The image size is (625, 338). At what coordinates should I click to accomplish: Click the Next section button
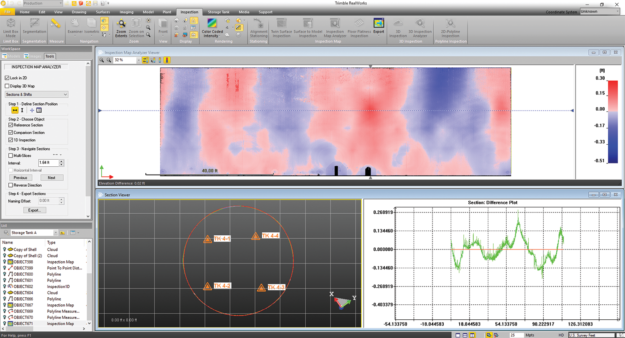click(51, 178)
